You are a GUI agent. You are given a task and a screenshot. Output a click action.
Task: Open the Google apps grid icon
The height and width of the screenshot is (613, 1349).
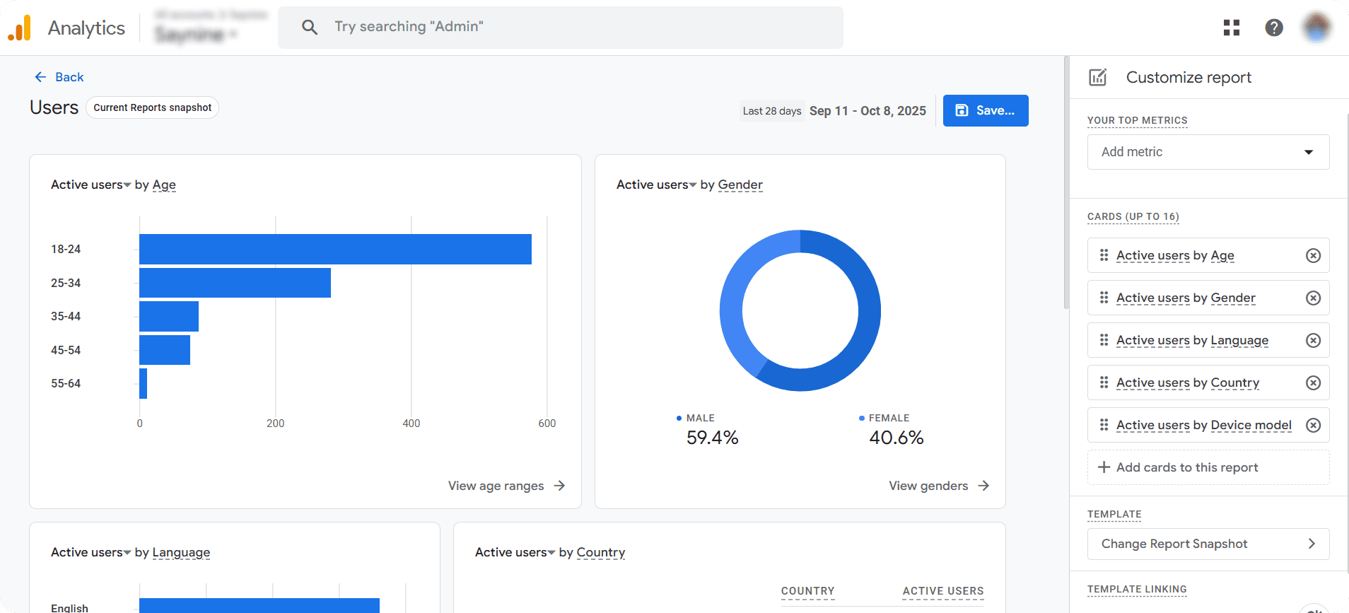1232,28
